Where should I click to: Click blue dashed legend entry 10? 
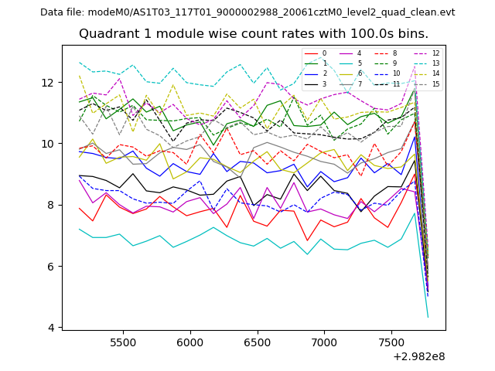[385, 73]
